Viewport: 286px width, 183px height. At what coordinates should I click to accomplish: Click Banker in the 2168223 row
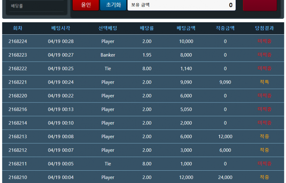pos(108,55)
